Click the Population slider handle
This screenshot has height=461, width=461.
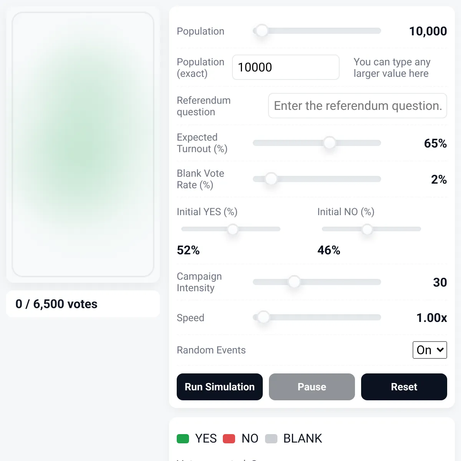click(262, 31)
